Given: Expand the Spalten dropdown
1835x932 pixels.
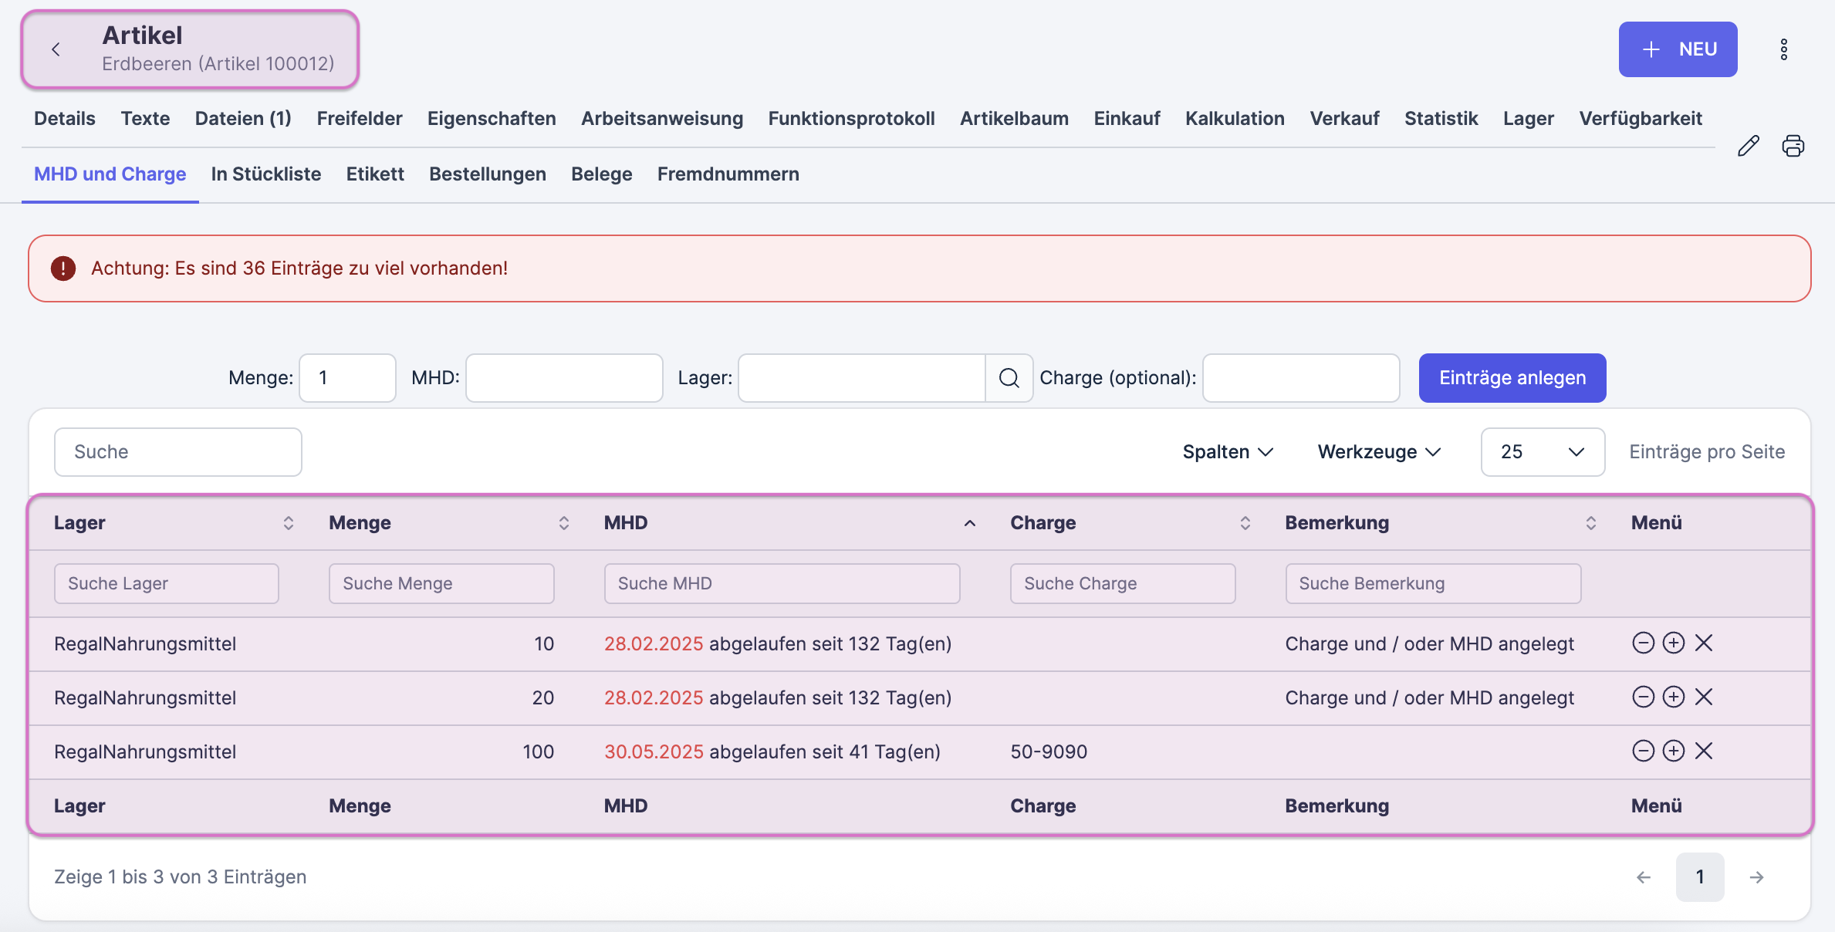Looking at the screenshot, I should (1227, 452).
